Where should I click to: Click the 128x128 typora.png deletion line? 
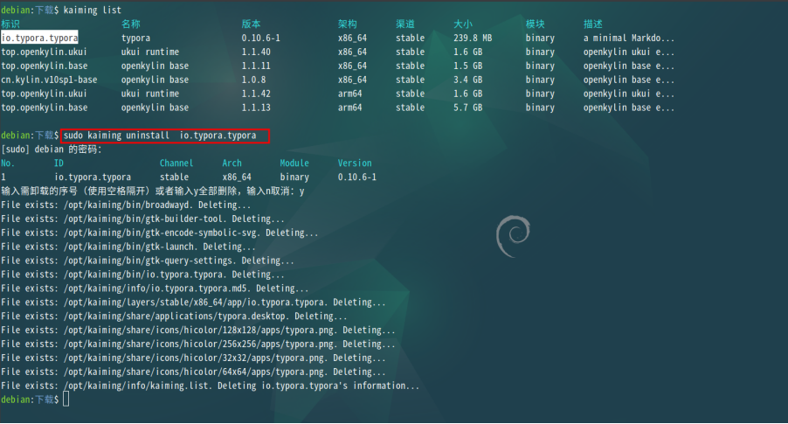[x=197, y=330]
